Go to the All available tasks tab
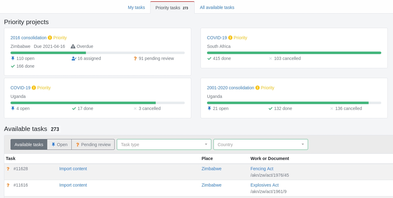The height and width of the screenshot is (198, 393). [x=217, y=7]
